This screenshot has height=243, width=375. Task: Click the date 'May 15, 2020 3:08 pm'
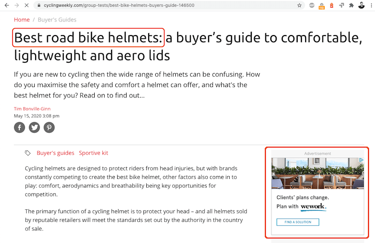point(37,116)
